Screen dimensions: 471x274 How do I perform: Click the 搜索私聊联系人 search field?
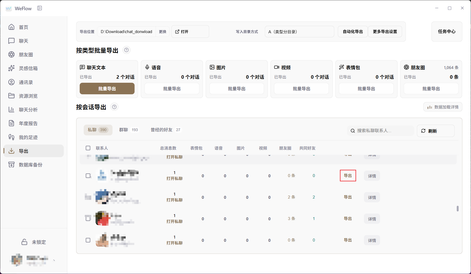(x=381, y=131)
